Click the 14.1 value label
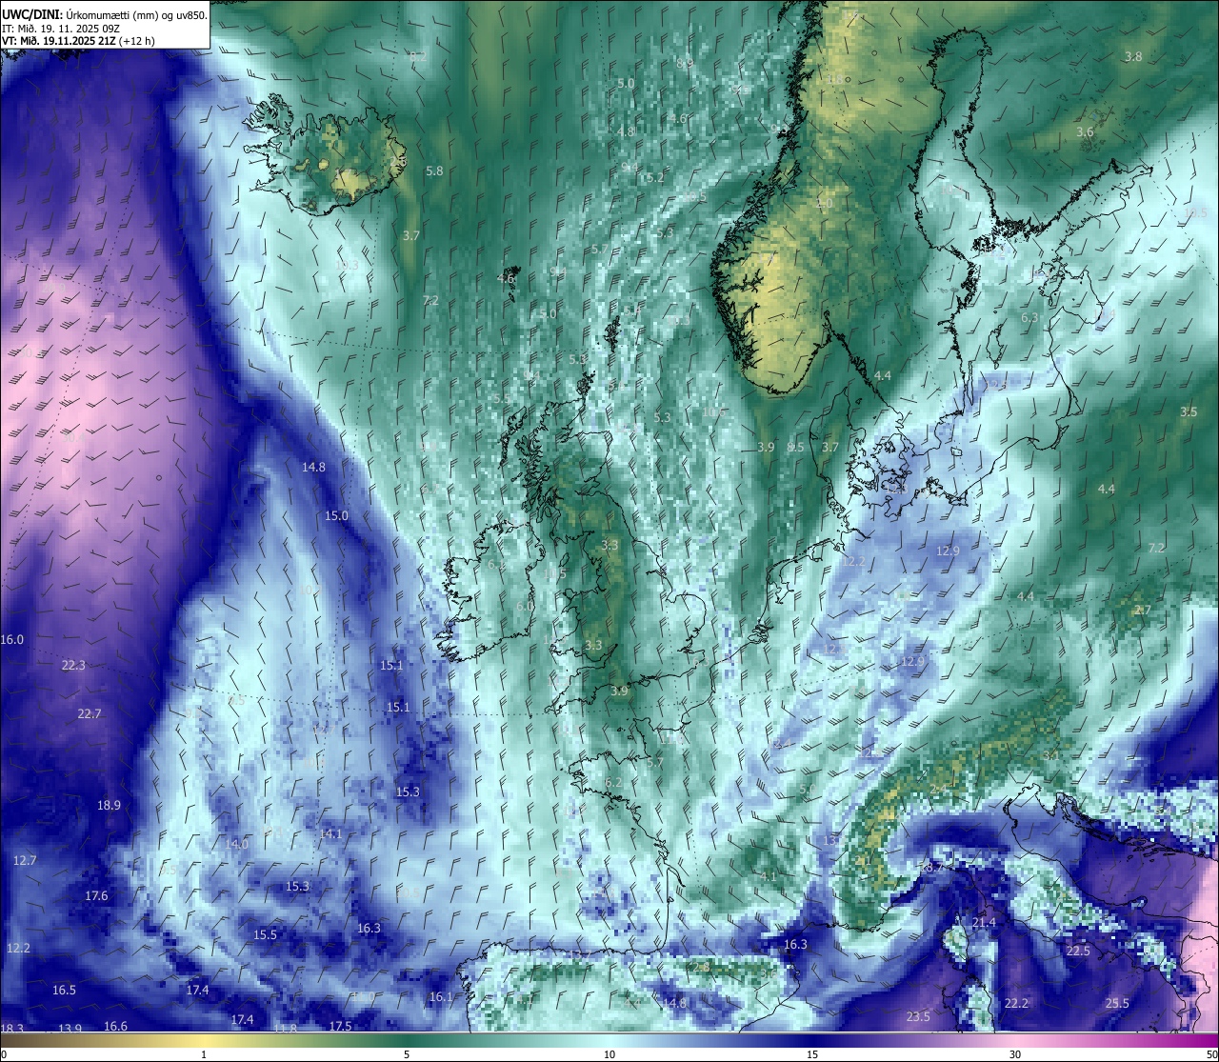Viewport: 1219px width, 1062px height. click(x=330, y=833)
